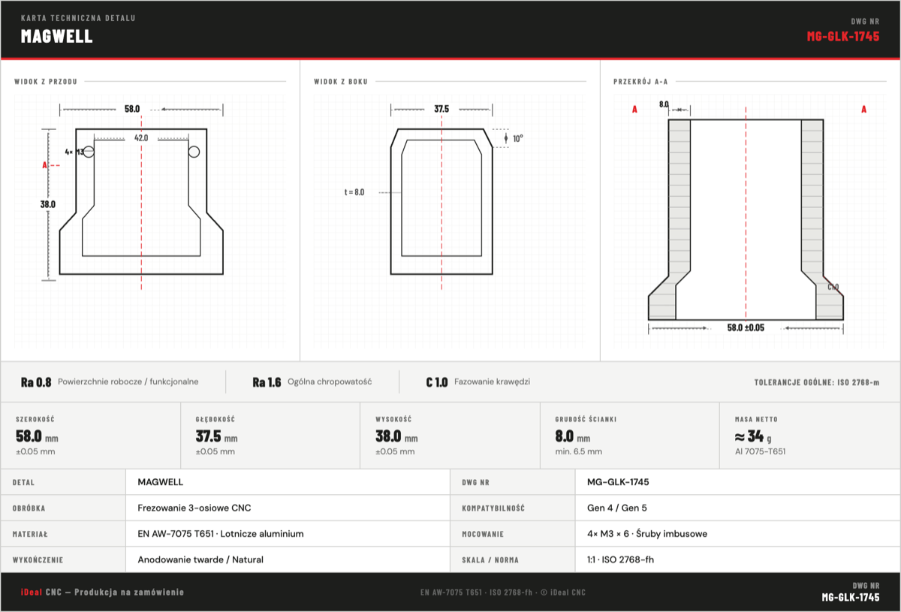Click the Mocowanie 4× M3 × 6 table value

point(647,534)
